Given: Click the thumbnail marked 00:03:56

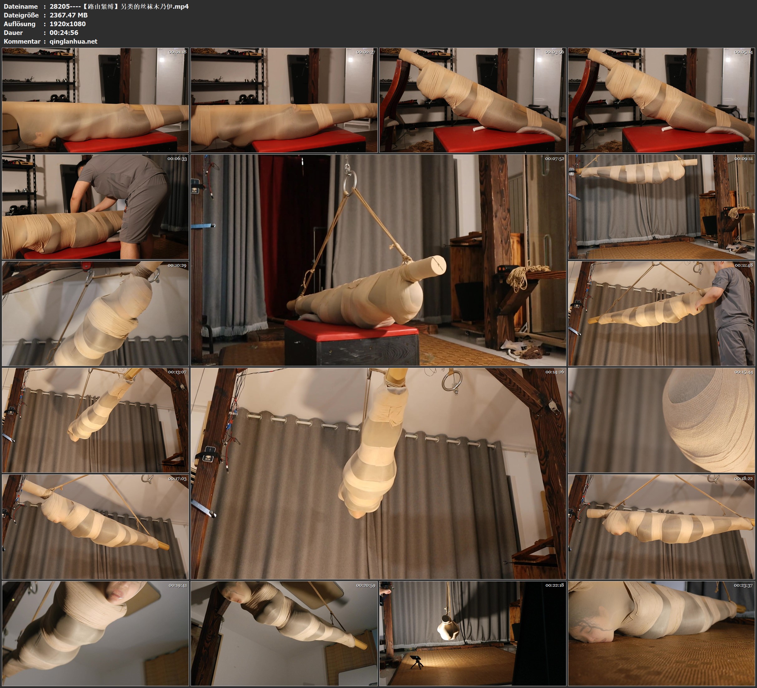Looking at the screenshot, I should click(x=472, y=100).
